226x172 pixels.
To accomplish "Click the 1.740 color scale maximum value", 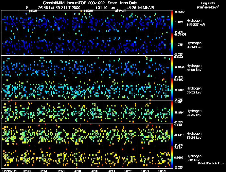I will 178,125.
